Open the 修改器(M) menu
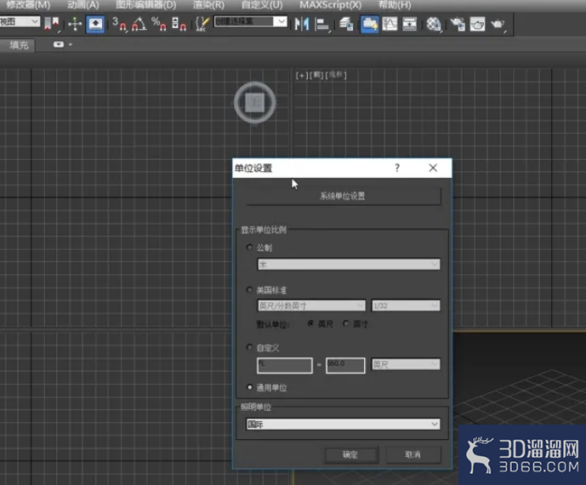The height and width of the screenshot is (485, 586). [28, 5]
